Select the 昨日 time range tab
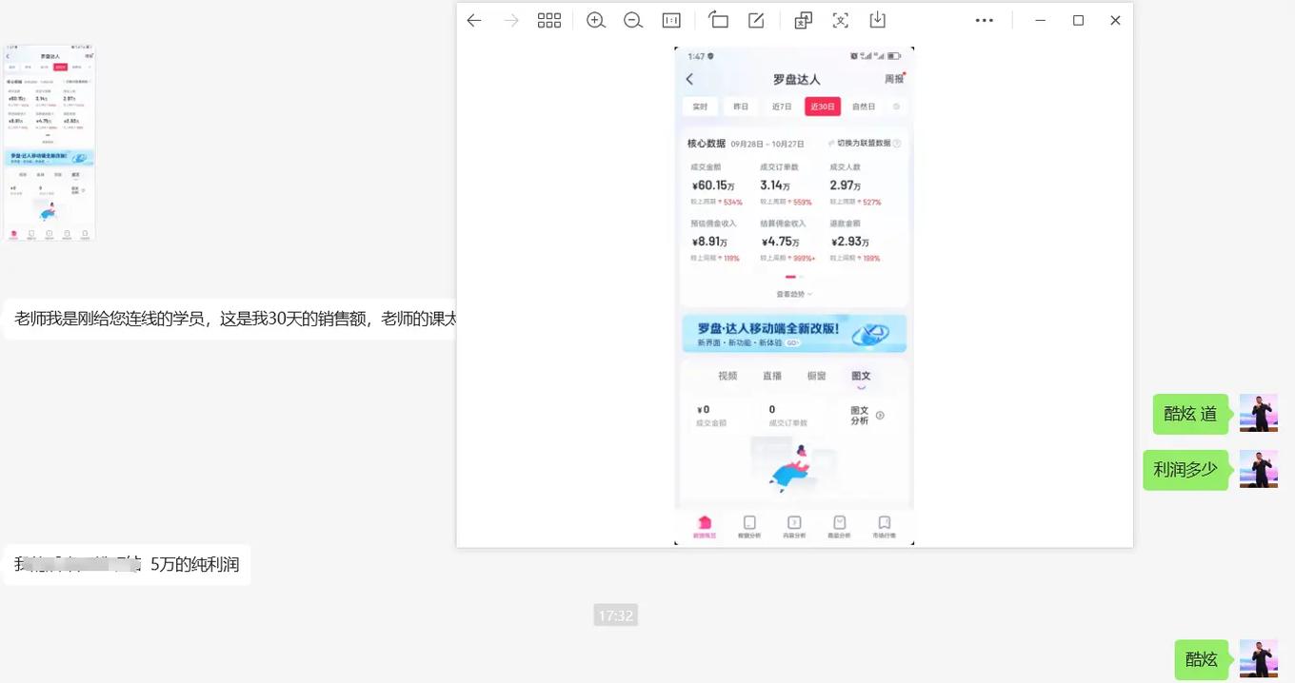 pyautogui.click(x=741, y=107)
